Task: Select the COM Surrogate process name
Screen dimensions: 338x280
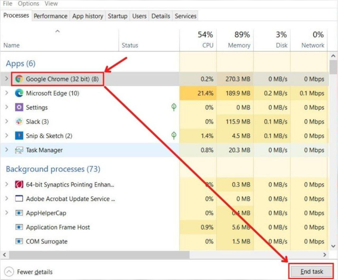Action: coord(47,241)
